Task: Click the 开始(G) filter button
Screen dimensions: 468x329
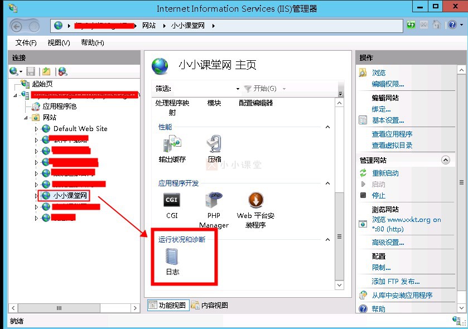Action: pyautogui.click(x=260, y=89)
